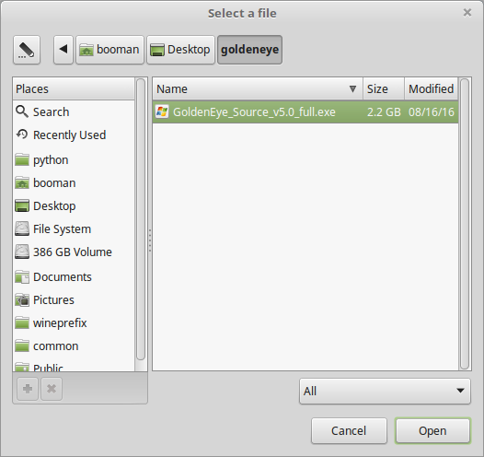Go to the booman path breadcrumb
Viewport: 484px width, 457px height.
click(x=109, y=50)
